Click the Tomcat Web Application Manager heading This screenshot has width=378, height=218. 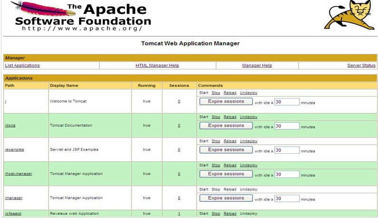click(190, 43)
